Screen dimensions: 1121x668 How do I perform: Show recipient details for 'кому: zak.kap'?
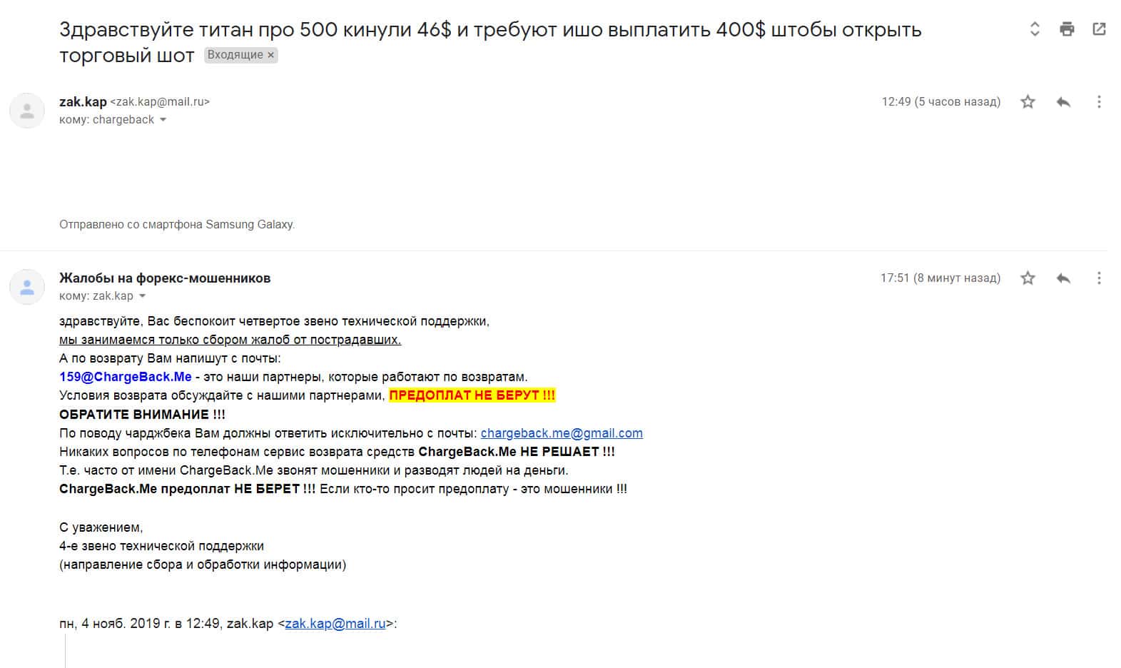(142, 296)
